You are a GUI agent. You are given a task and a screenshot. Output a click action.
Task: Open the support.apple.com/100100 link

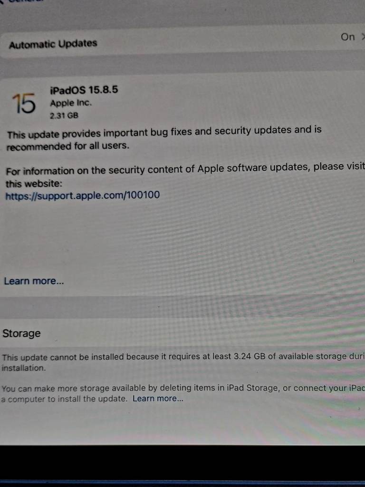pyautogui.click(x=83, y=195)
